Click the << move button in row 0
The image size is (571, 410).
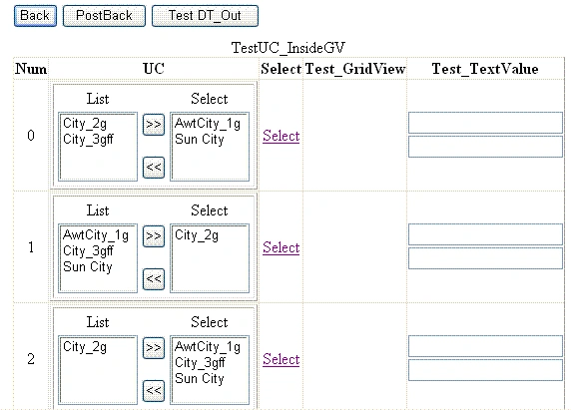tap(154, 168)
